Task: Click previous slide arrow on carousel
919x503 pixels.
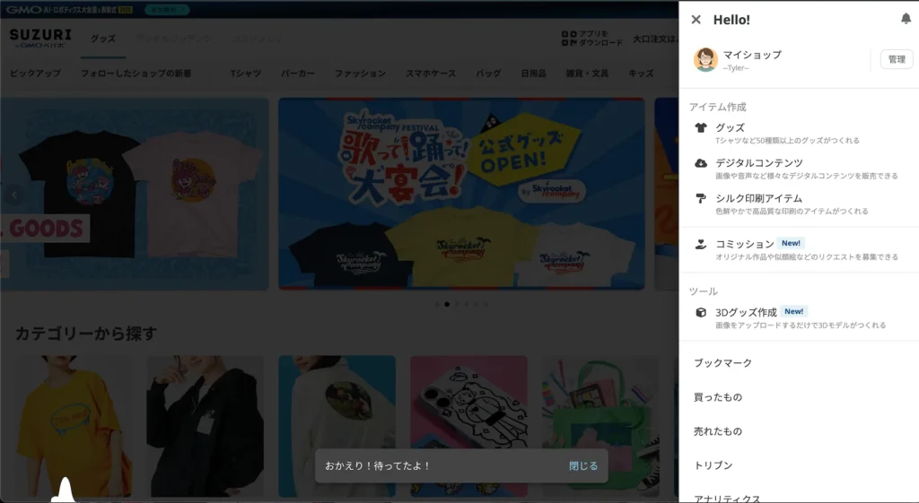Action: pos(14,195)
